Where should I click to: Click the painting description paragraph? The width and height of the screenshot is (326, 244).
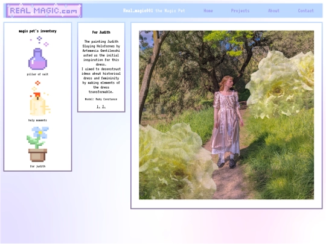101,67
